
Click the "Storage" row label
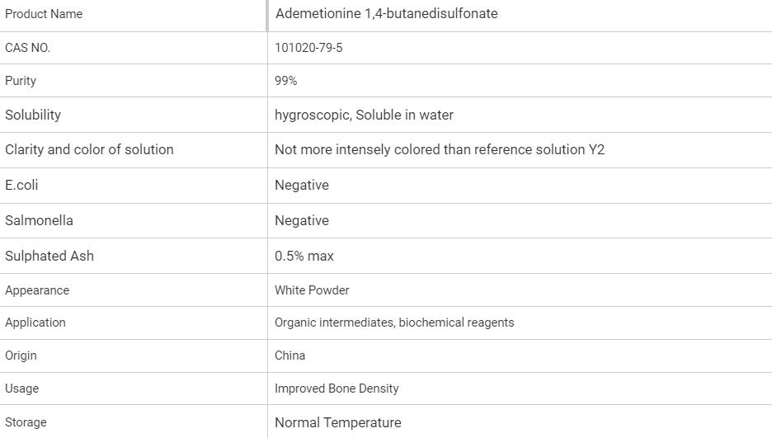click(x=26, y=422)
